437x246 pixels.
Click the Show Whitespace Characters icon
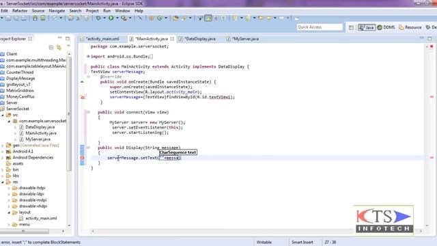tap(223, 18)
